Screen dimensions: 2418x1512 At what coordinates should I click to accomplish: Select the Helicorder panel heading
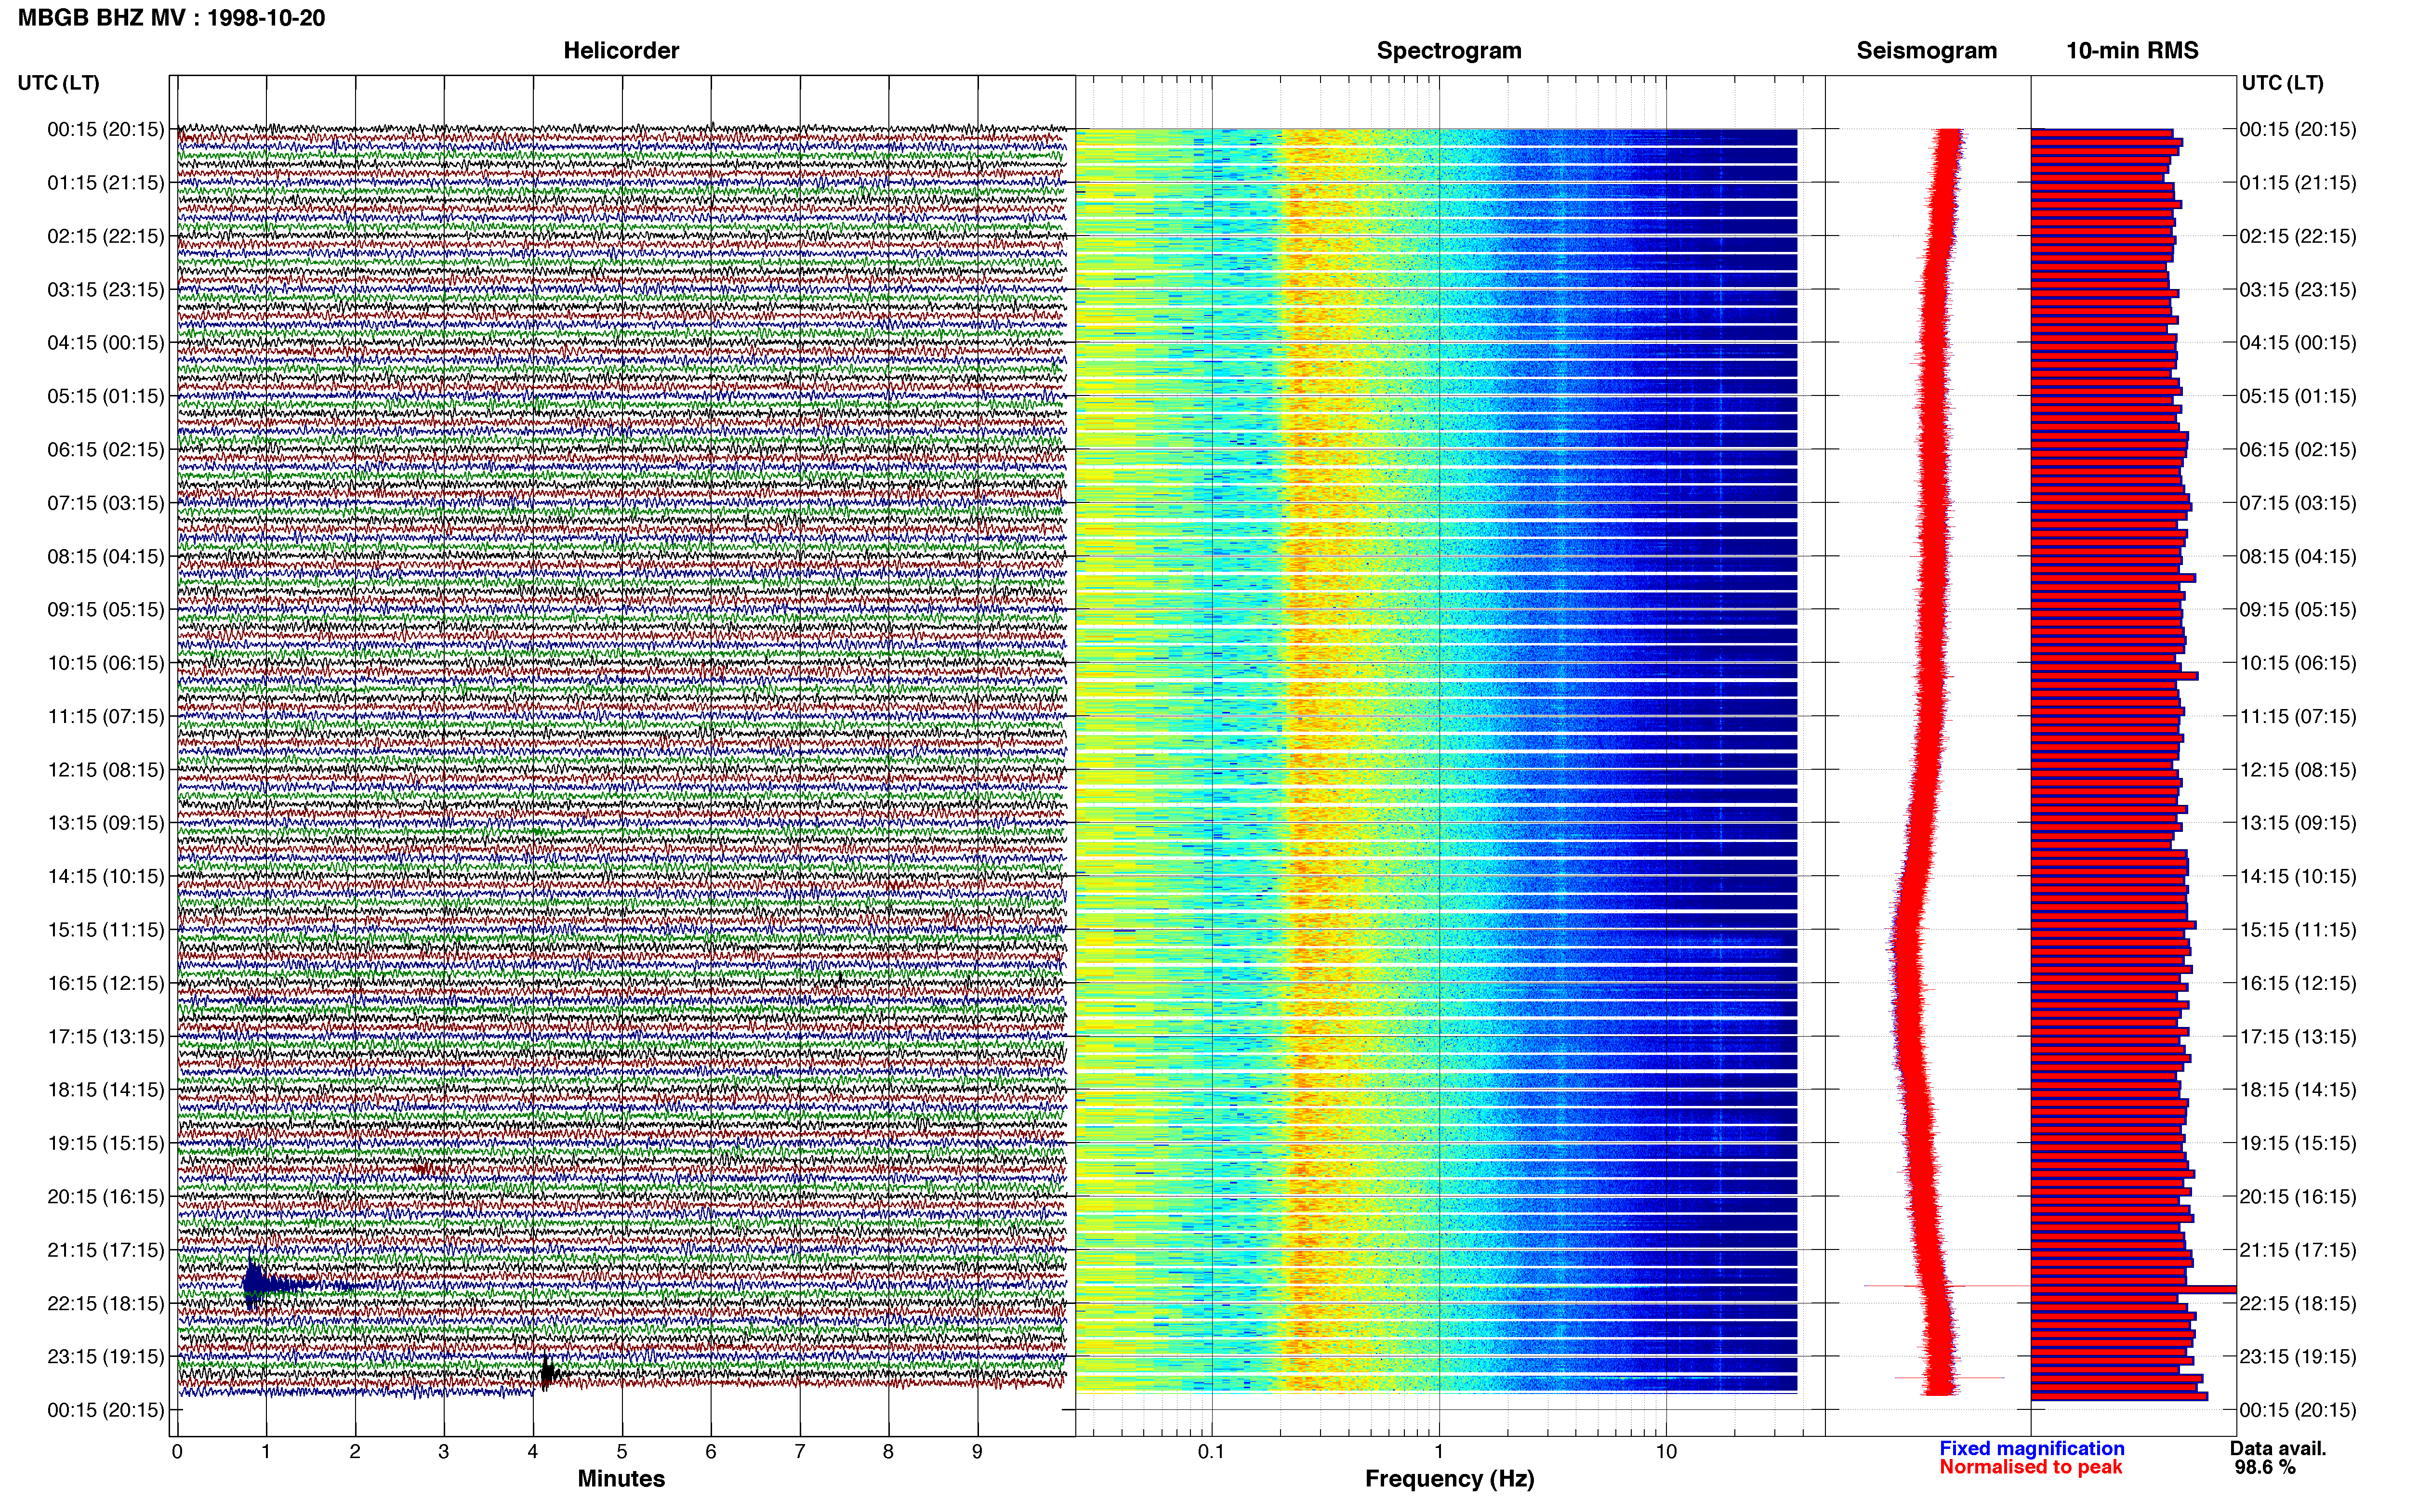(621, 51)
